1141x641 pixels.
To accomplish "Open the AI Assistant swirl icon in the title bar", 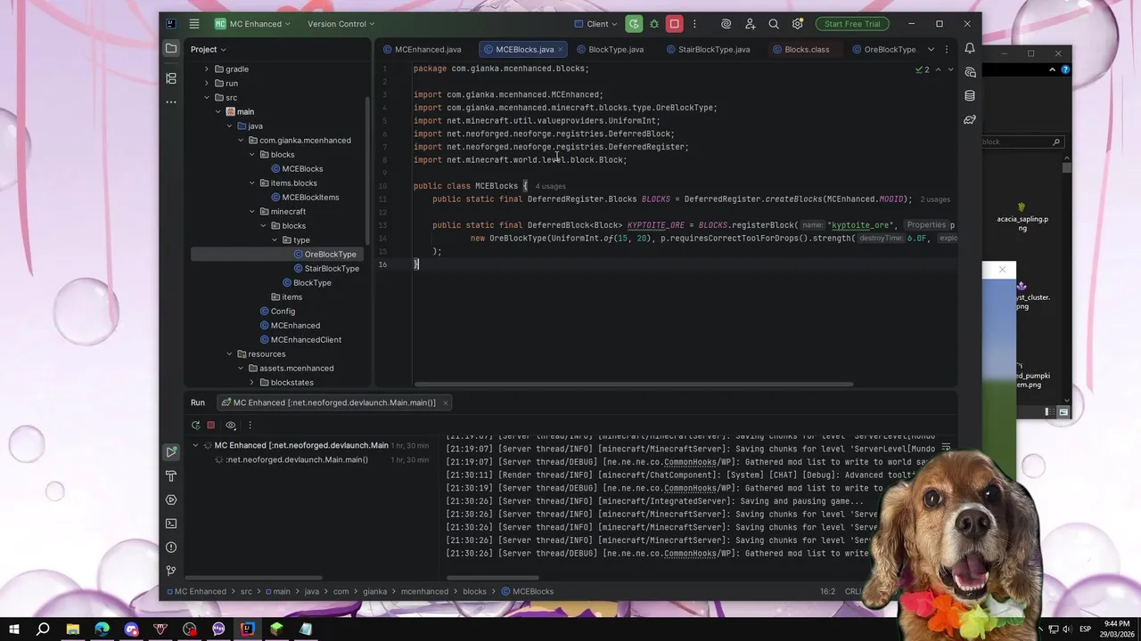I will pos(726,24).
